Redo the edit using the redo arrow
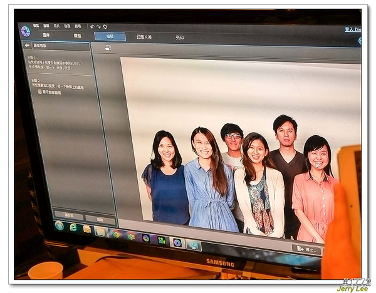This screenshot has width=376, height=293. (98, 26)
